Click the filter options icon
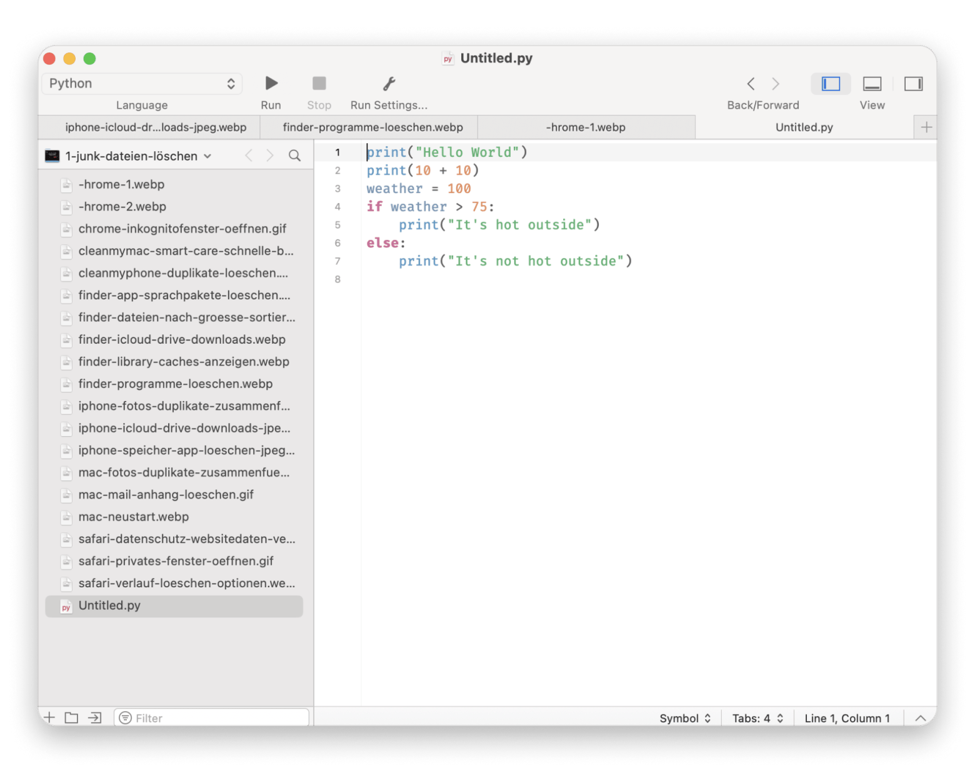This screenshot has height=776, width=975. [x=125, y=719]
